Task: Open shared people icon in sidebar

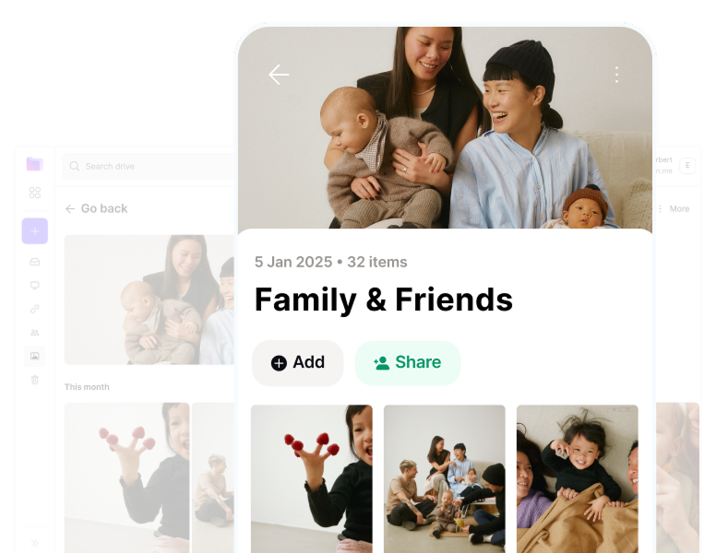Action: 35,333
